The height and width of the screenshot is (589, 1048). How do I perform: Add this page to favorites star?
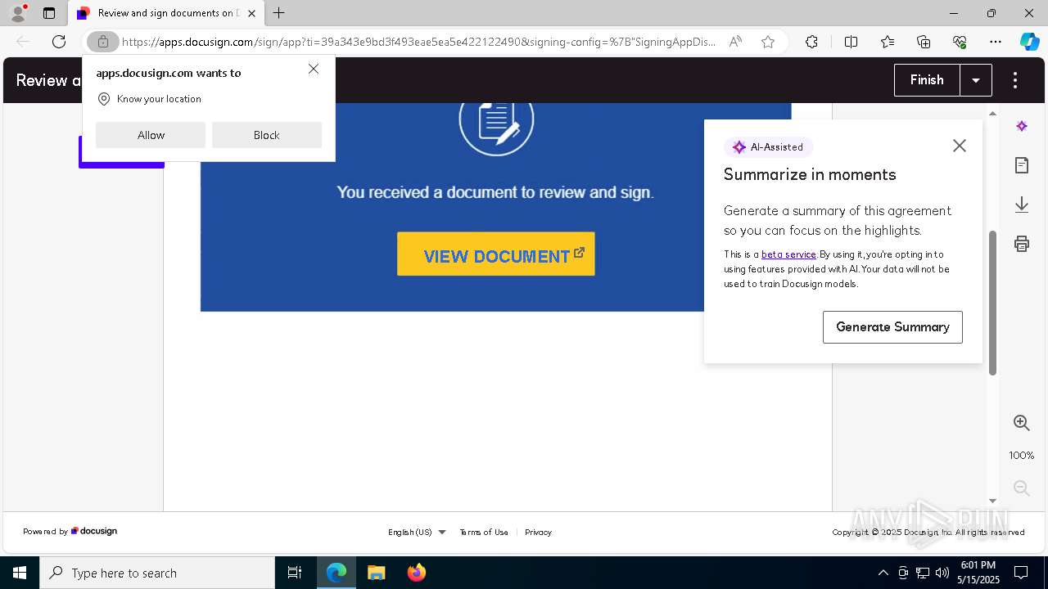768,42
